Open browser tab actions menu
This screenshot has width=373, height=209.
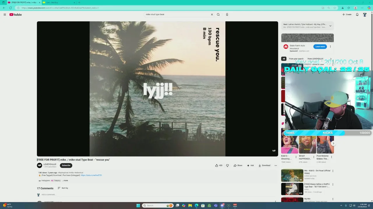click(x=4, y=2)
